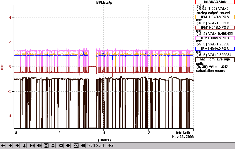Click the y-axis tick label -2
The width and height of the screenshot is (235, 149).
(x=9, y=91)
